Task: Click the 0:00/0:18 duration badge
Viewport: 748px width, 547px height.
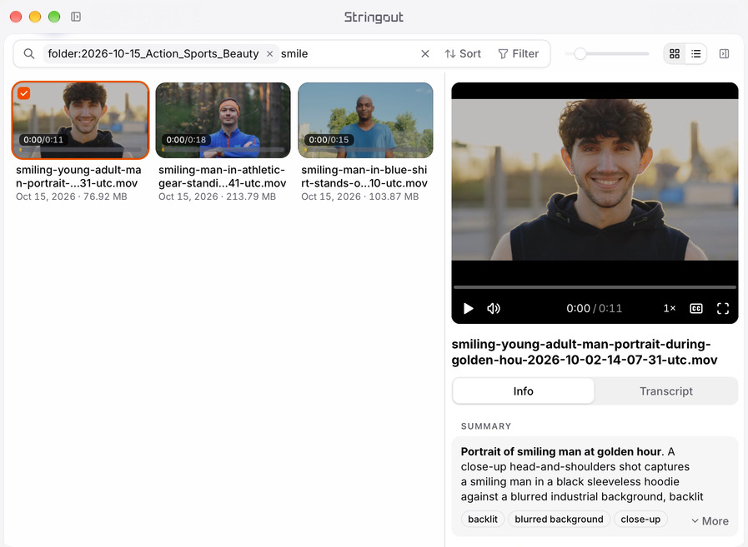Action: point(186,140)
